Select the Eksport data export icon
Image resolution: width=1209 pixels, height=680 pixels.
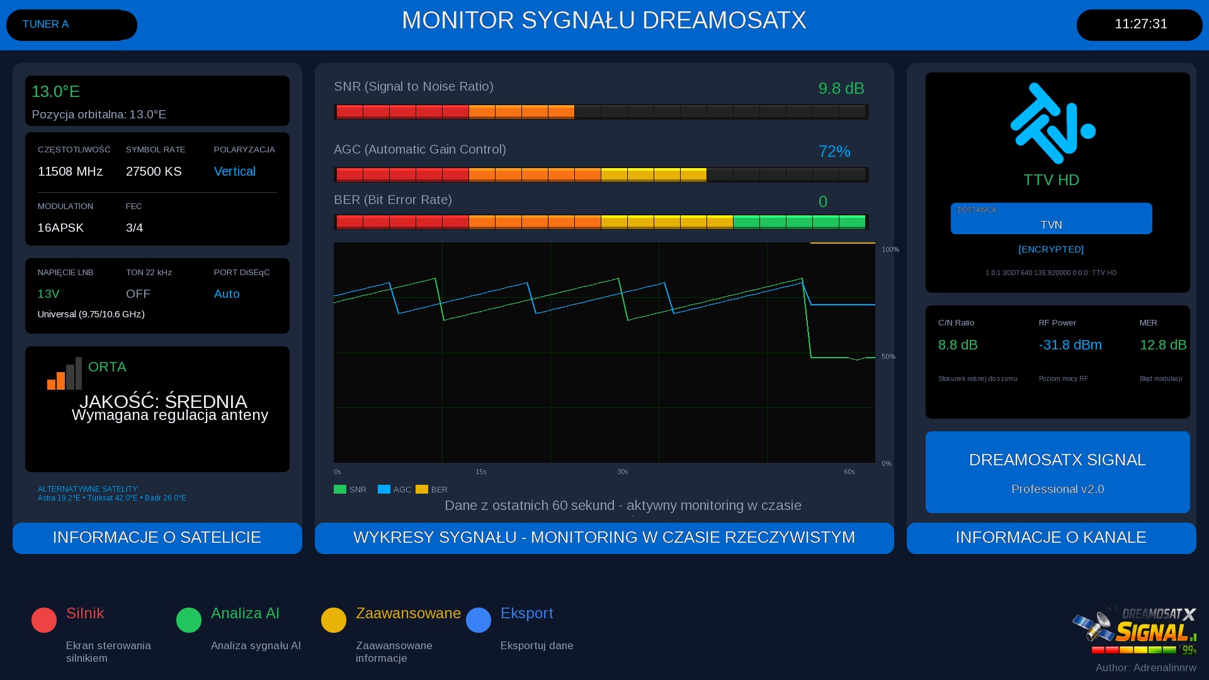(479, 620)
